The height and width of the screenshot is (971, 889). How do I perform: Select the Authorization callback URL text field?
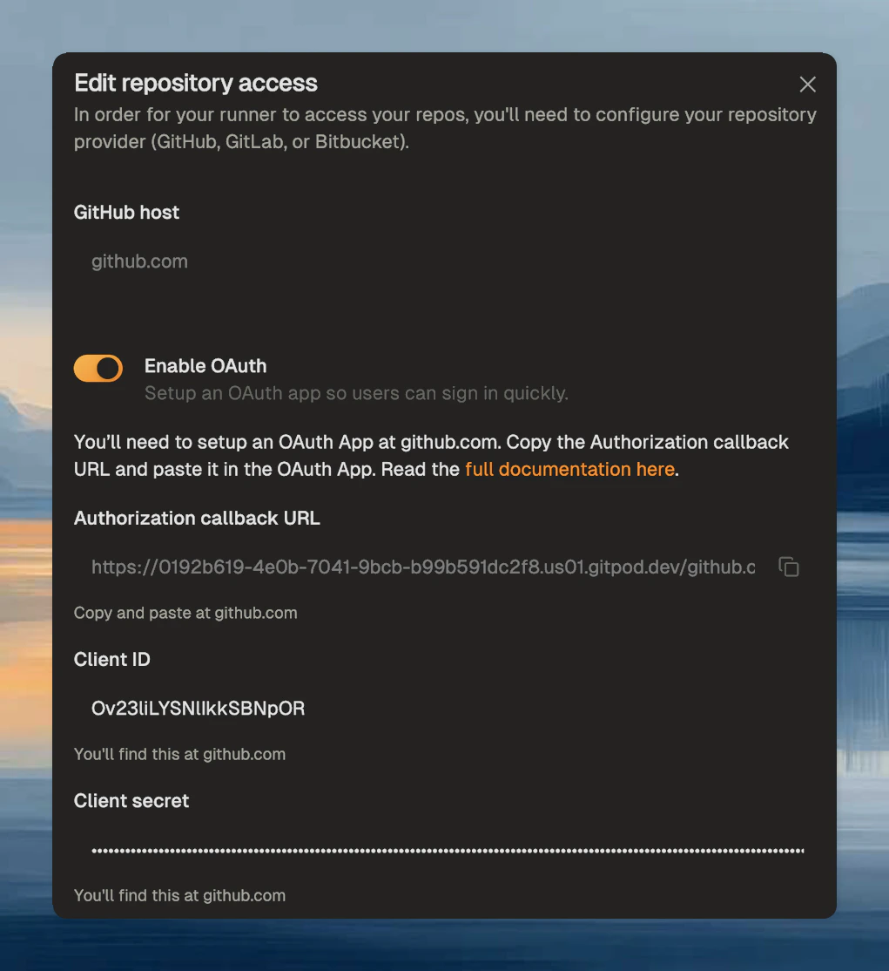(392, 567)
